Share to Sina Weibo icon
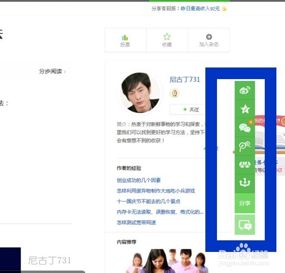 245,90
